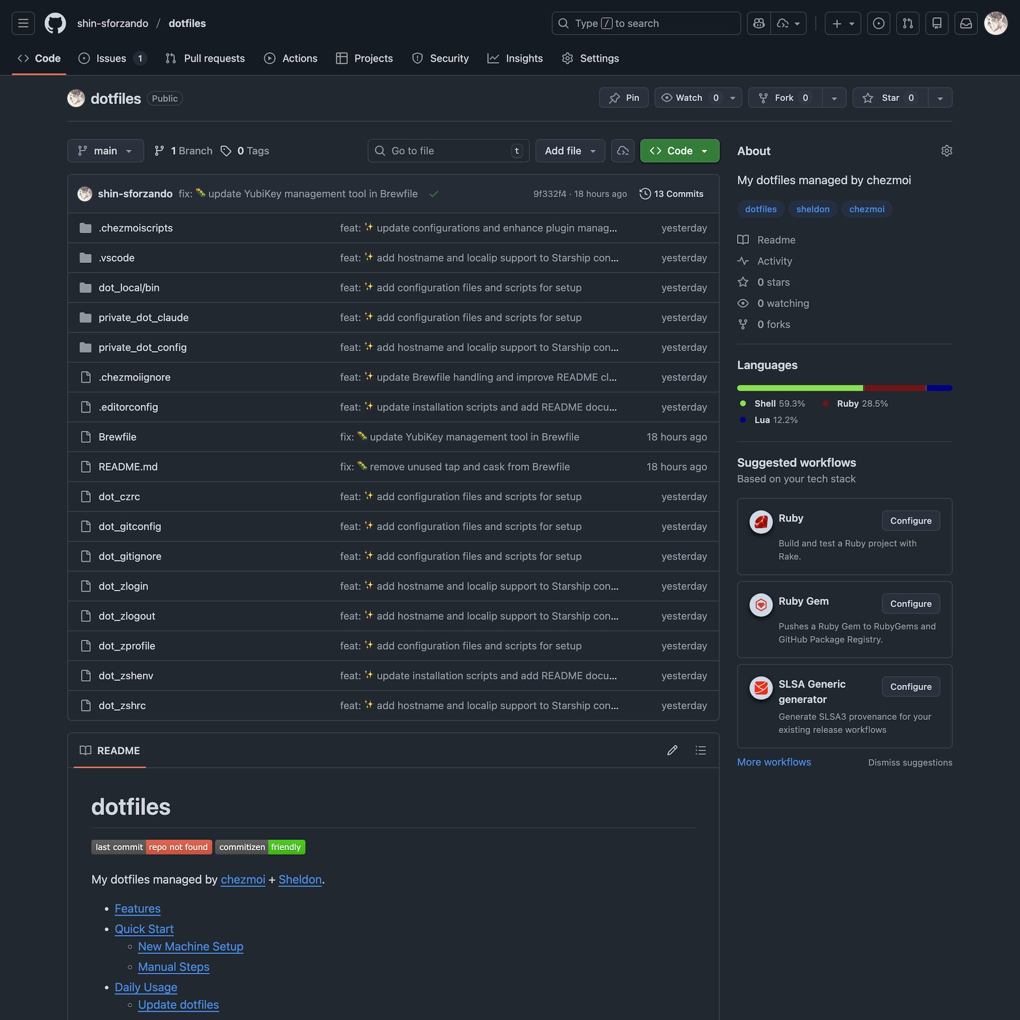This screenshot has width=1020, height=1020.
Task: Open the green Code dropdown
Action: click(679, 151)
